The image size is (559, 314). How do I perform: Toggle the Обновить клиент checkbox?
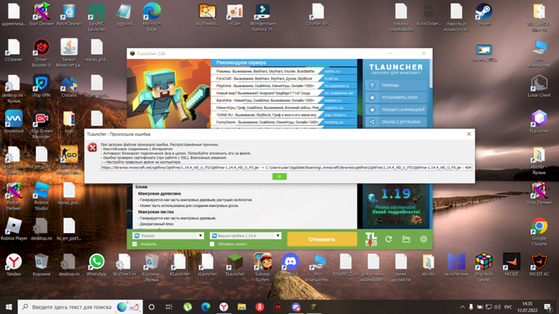coord(212,244)
